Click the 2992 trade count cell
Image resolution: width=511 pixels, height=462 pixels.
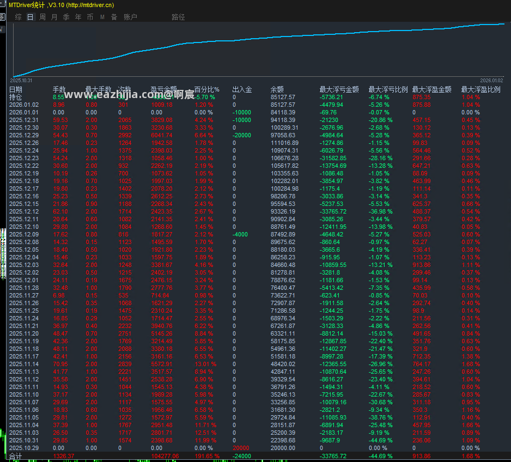(x=125, y=135)
